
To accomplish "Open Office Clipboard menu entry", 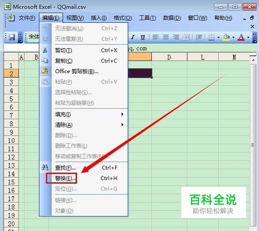I will [x=84, y=71].
